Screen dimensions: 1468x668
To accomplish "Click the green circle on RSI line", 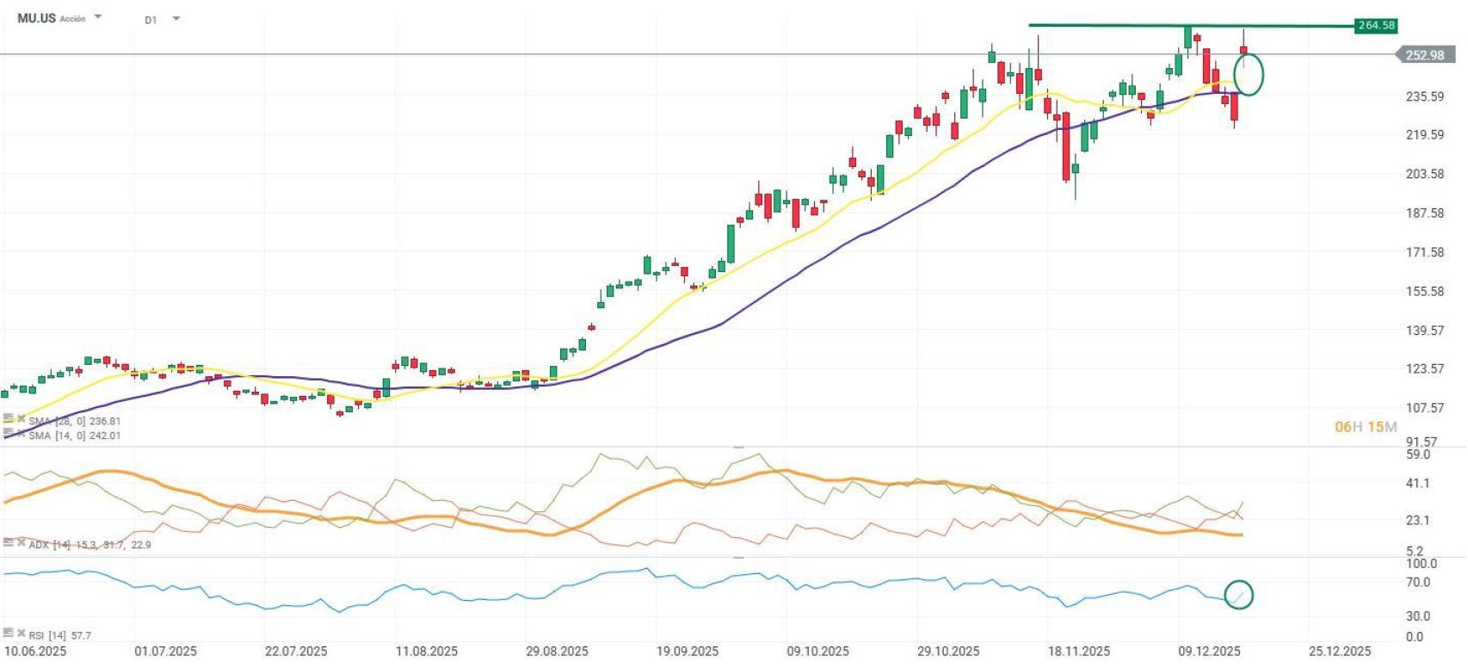I will pyautogui.click(x=1238, y=595).
